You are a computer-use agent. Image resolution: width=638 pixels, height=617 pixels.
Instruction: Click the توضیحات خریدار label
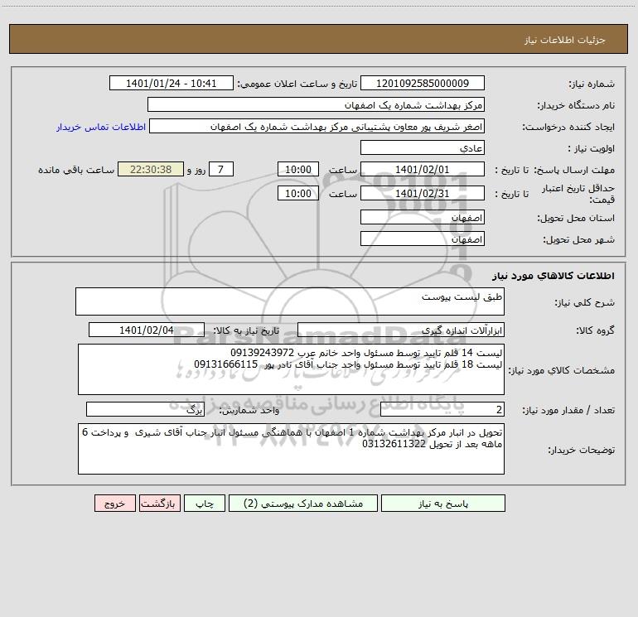582,451
